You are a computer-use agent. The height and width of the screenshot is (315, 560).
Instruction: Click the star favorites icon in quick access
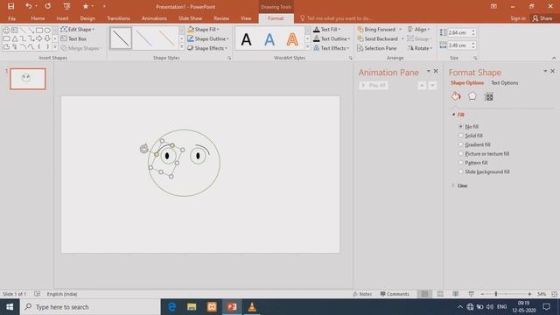click(x=86, y=6)
